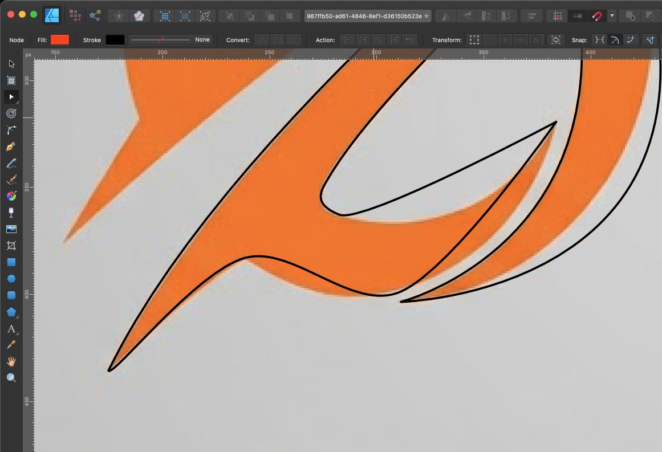The image size is (662, 452).
Task: Select the Vector Brush tool
Action: pyautogui.click(x=11, y=180)
